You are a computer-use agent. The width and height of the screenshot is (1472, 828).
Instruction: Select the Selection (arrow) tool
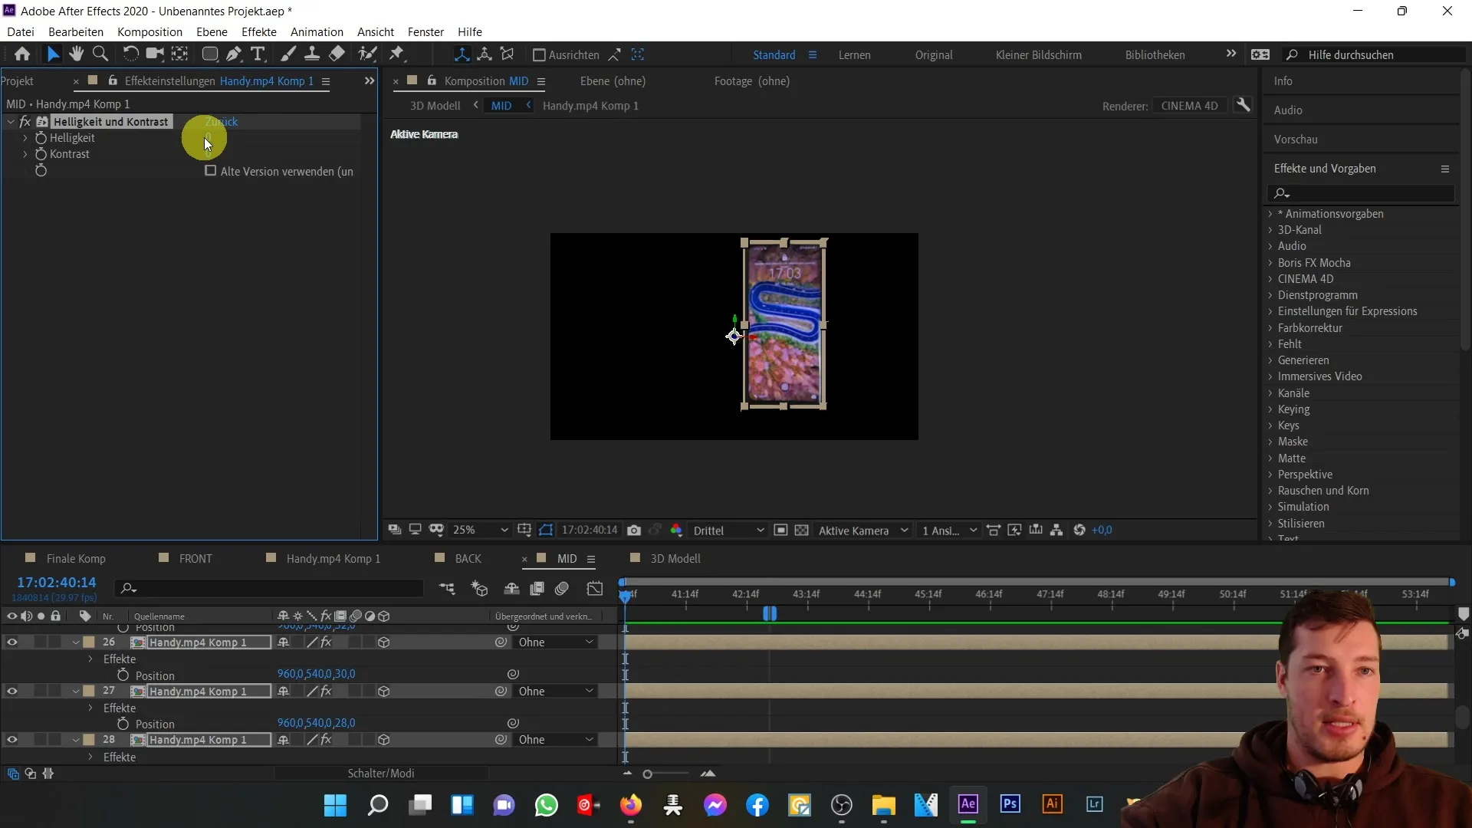(53, 54)
